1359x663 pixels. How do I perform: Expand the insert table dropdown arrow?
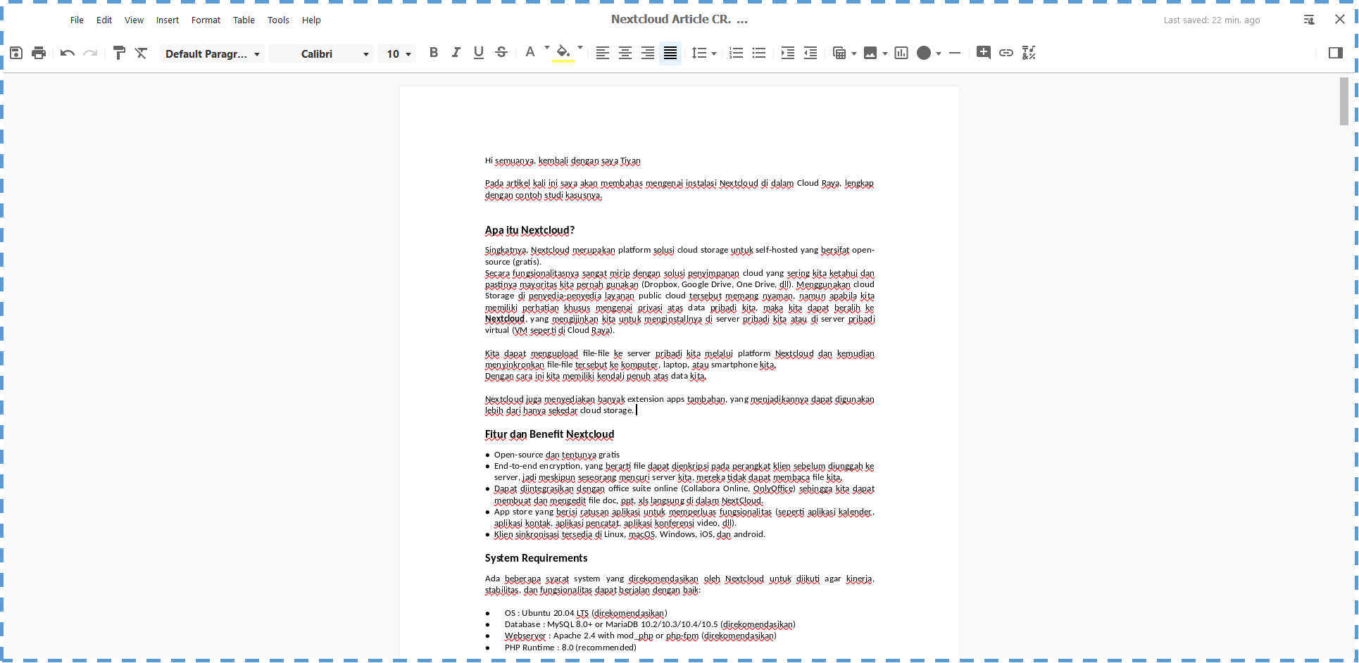854,53
